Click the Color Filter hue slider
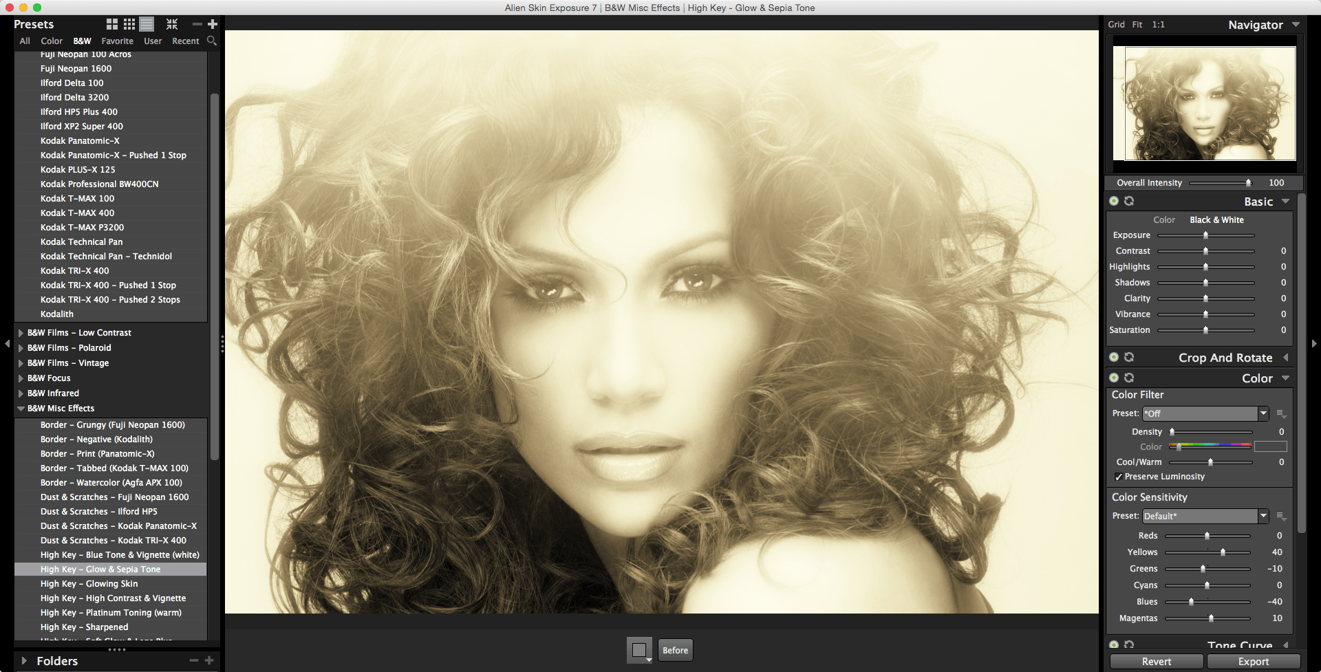 pyautogui.click(x=1210, y=446)
